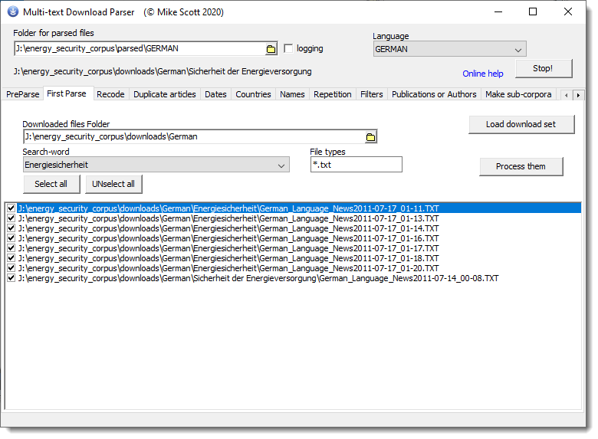Open the Online help link
598x439 pixels.
483,74
